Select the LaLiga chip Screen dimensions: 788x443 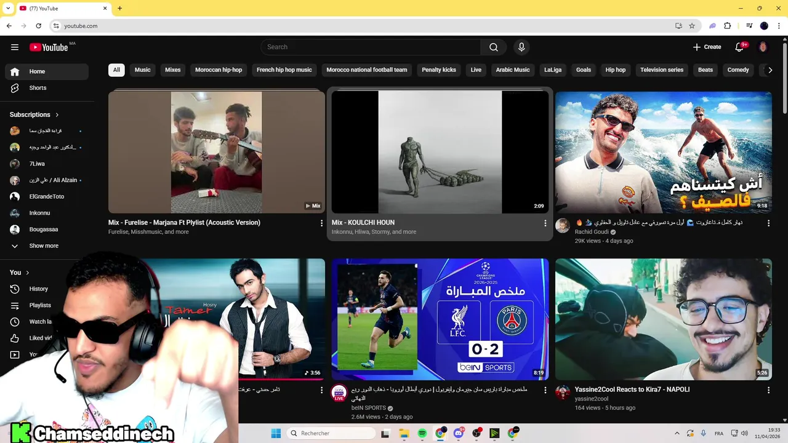[553, 70]
